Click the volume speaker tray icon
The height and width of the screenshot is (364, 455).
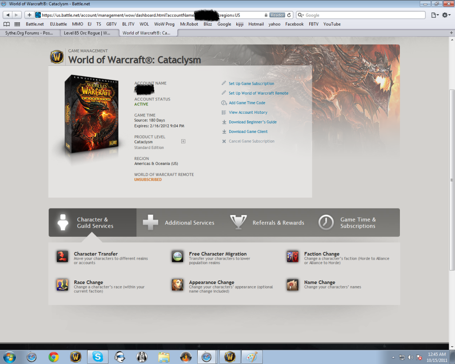point(410,357)
